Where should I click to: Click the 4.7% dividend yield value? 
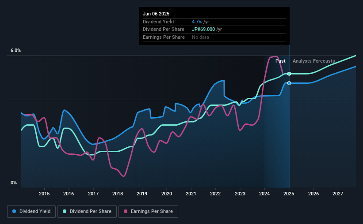[197, 22]
